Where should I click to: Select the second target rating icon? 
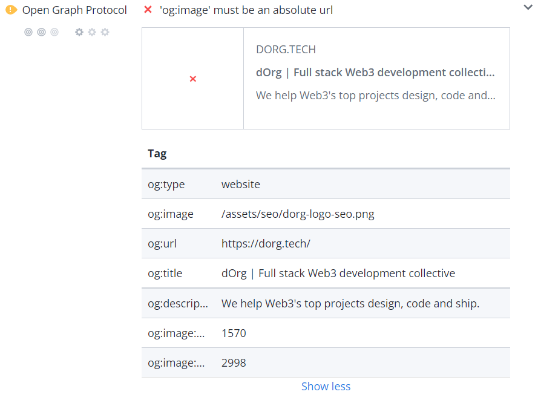point(41,32)
